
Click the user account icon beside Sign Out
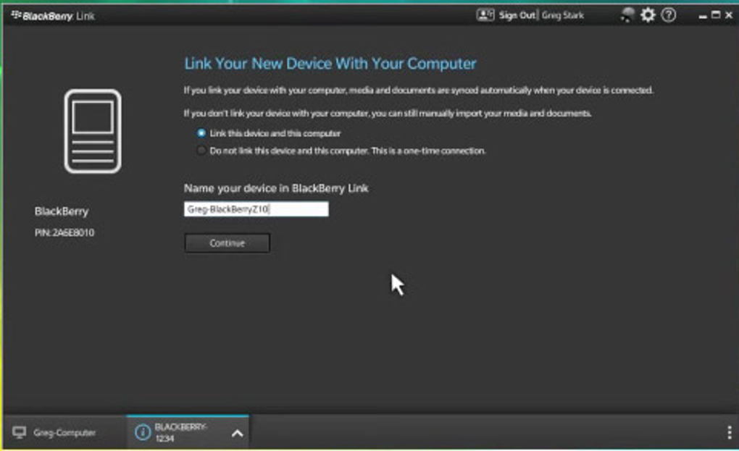[x=485, y=15]
